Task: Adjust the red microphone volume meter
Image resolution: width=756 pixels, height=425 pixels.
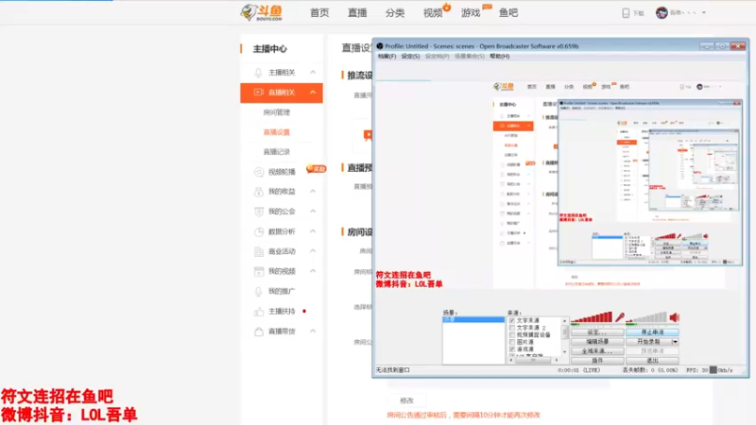Action: tap(592, 317)
